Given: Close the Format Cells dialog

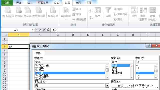Looking at the screenshot, I should (156, 45).
